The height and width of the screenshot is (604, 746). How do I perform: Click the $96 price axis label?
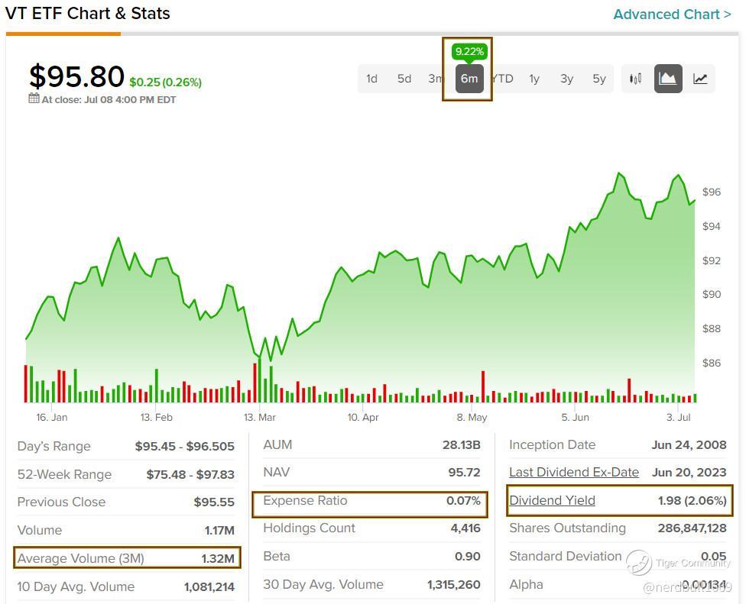pos(712,192)
